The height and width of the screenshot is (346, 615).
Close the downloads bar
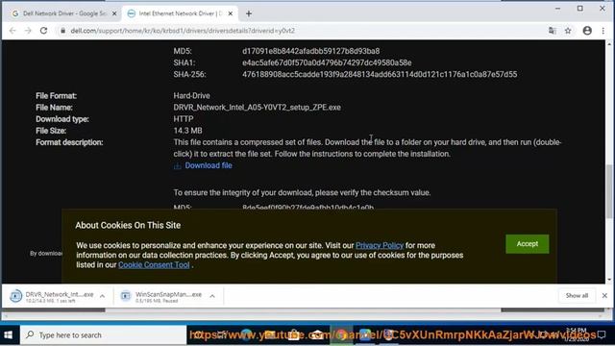tap(604, 296)
